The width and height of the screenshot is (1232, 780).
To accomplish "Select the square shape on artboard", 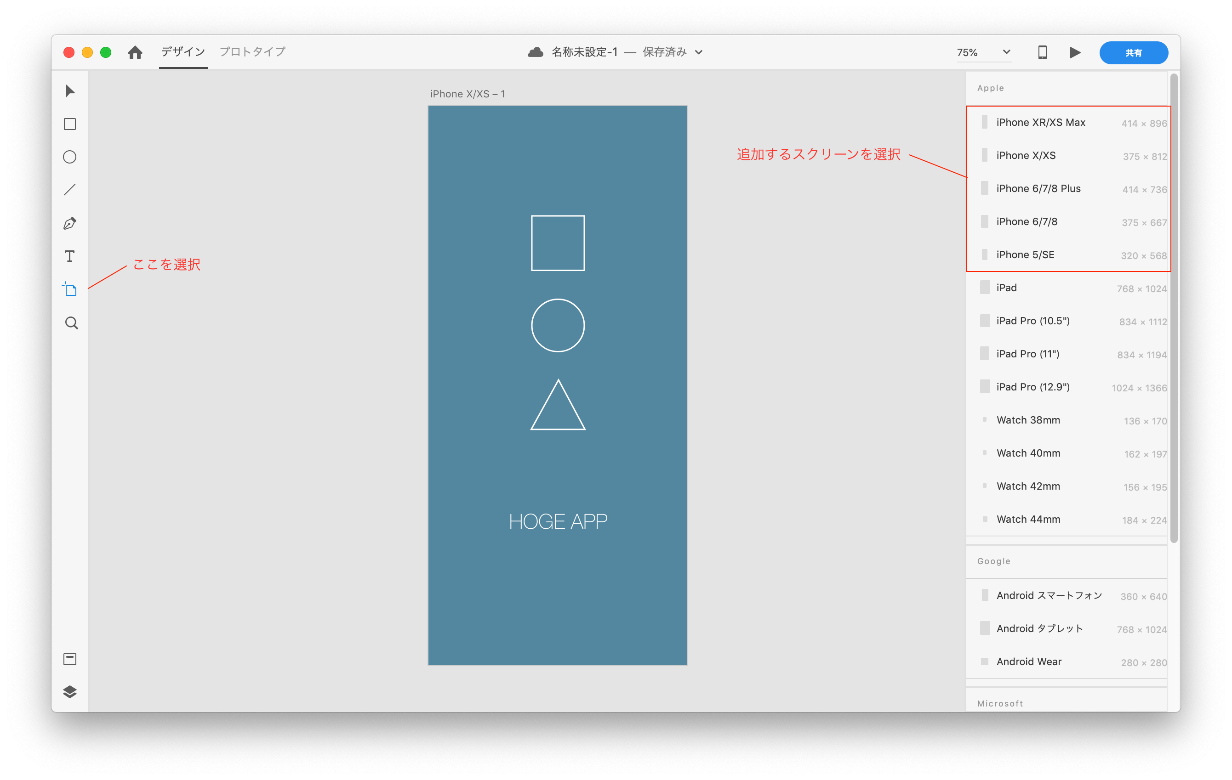I will point(558,243).
